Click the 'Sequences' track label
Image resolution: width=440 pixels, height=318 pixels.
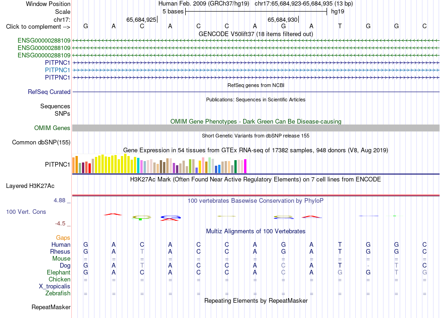point(55,106)
